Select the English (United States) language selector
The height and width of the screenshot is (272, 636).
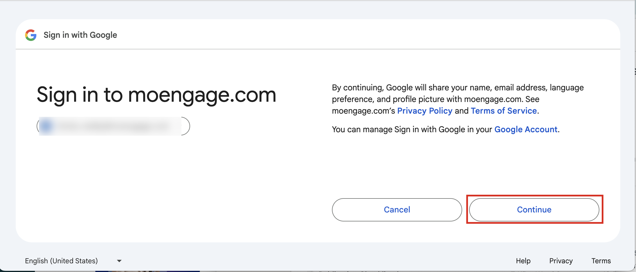[x=61, y=261]
